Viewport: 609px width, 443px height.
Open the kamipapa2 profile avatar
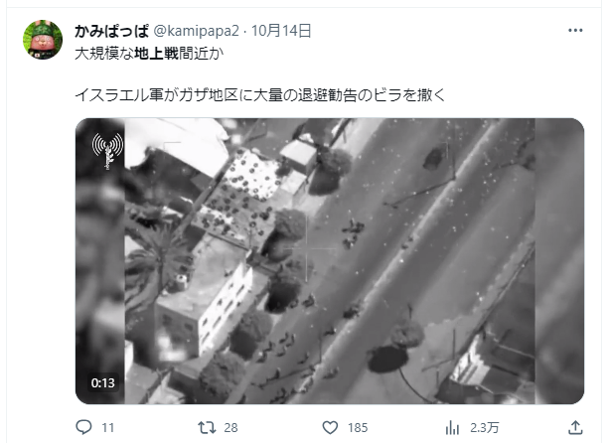[43, 40]
